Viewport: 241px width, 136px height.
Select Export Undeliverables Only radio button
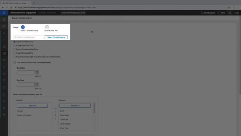14,49
